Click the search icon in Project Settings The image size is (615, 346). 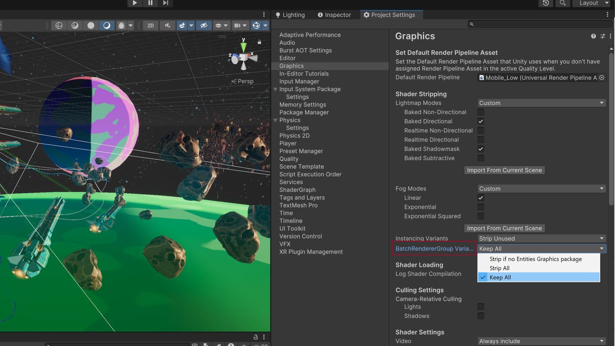(x=472, y=24)
